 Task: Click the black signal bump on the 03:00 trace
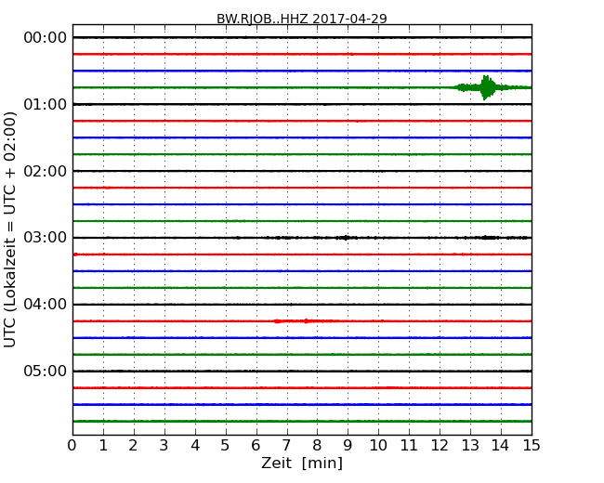click(346, 238)
